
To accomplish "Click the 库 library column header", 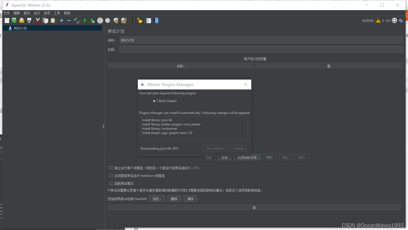I will pos(254,208).
